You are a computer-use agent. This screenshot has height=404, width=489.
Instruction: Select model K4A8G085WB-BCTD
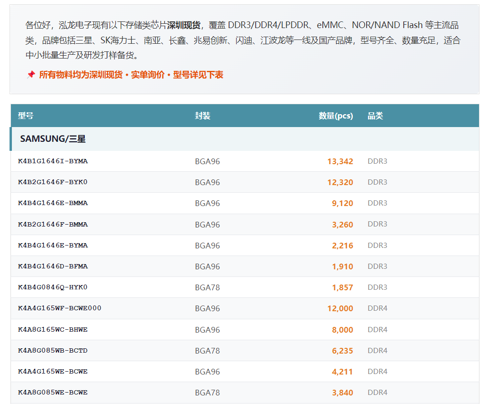click(53, 350)
